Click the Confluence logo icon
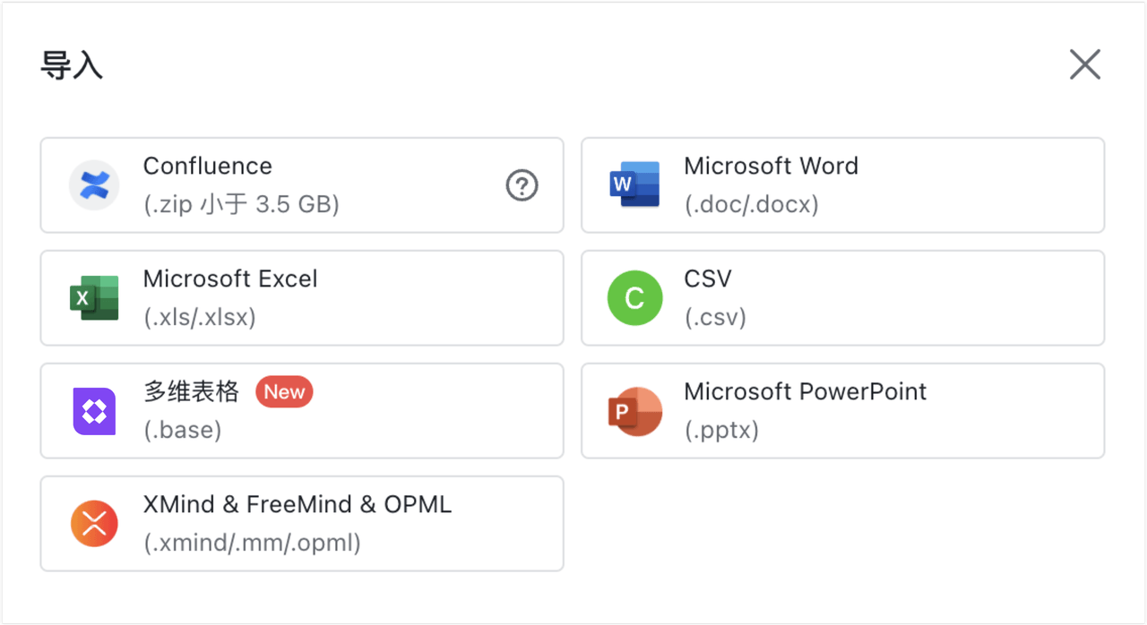 [94, 185]
